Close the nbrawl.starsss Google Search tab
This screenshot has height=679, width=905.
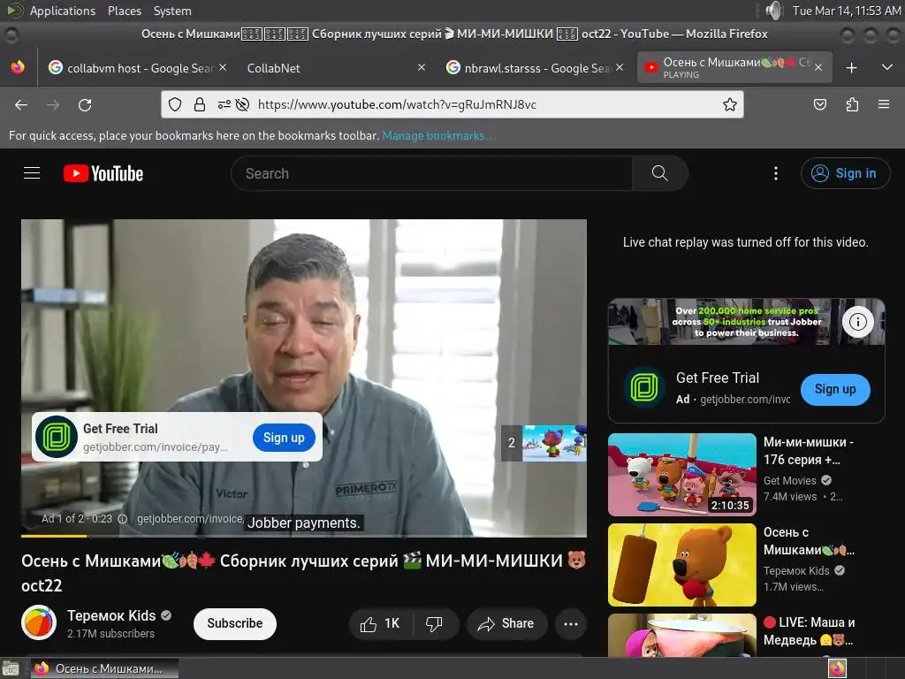click(620, 67)
